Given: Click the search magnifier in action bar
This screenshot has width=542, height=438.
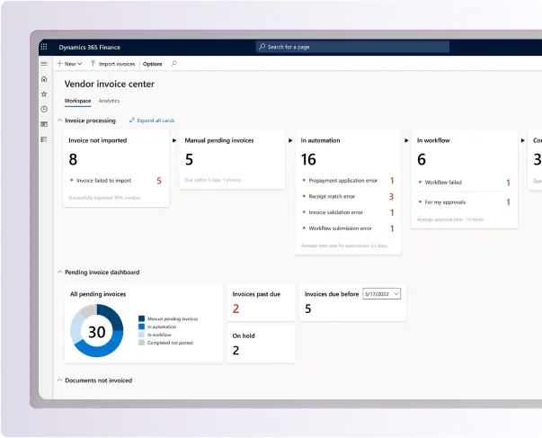Looking at the screenshot, I should pyautogui.click(x=173, y=63).
